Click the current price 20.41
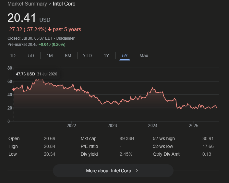Image resolution: width=229 pixels, height=183 pixels. click(22, 18)
